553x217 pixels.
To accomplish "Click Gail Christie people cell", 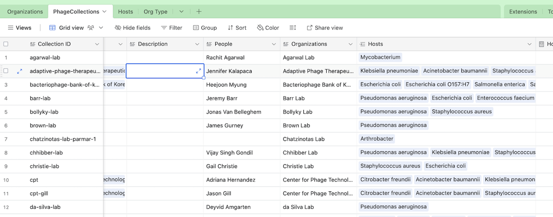I will pos(242,166).
